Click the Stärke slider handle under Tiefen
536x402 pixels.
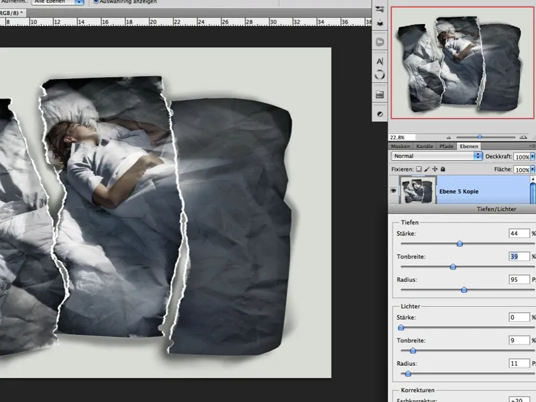pyautogui.click(x=460, y=243)
